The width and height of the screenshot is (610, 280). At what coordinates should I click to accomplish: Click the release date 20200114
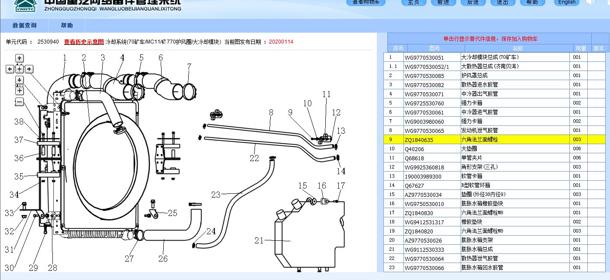pyautogui.click(x=281, y=42)
